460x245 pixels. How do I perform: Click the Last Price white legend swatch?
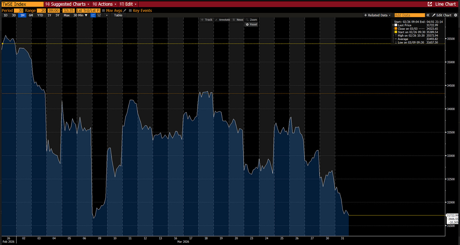click(396, 25)
